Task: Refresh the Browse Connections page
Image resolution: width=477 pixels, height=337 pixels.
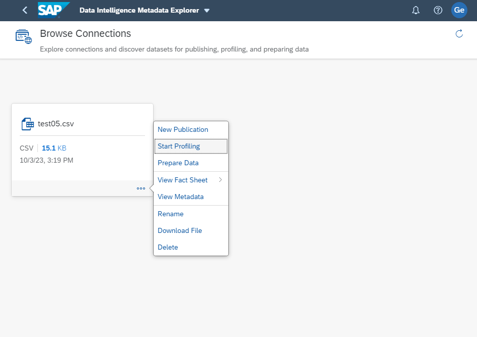Action: click(x=459, y=34)
